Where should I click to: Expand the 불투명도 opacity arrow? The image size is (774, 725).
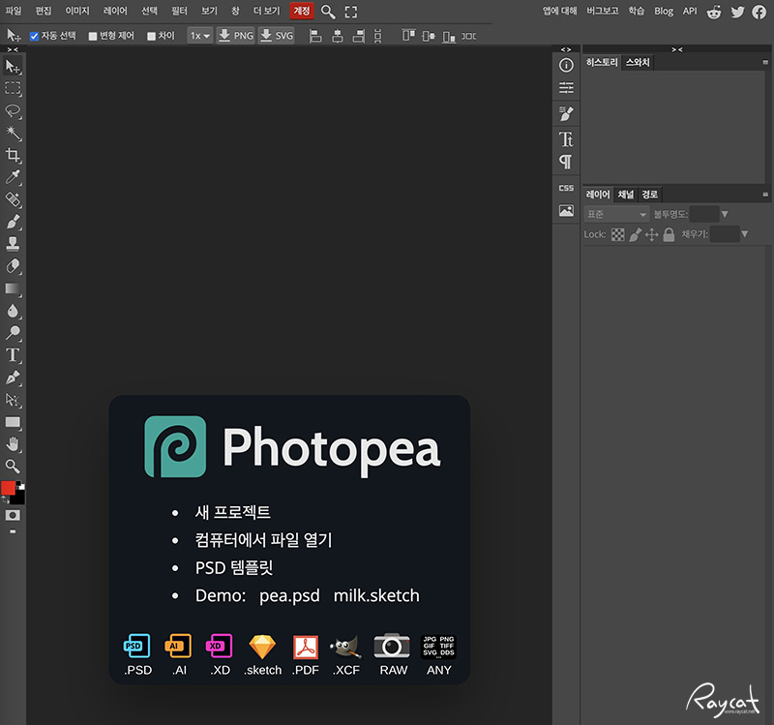coord(725,214)
